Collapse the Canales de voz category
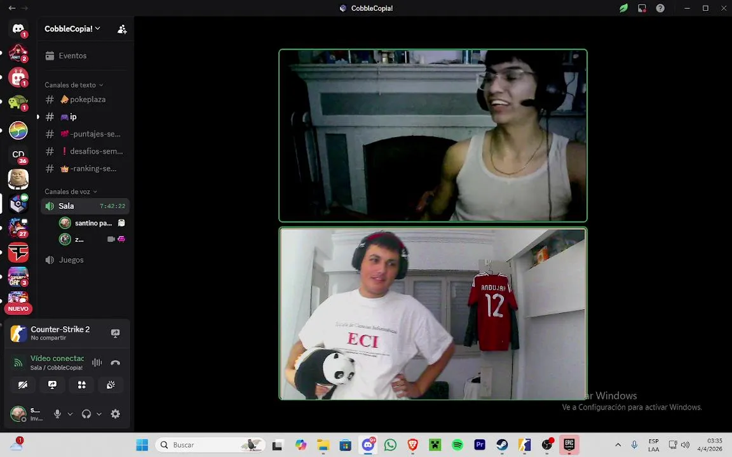This screenshot has height=457, width=732. pyautogui.click(x=71, y=192)
